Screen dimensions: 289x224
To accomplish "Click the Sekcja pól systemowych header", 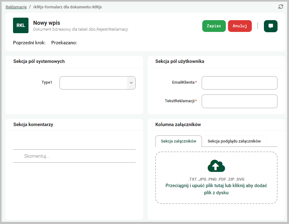I will 39,61.
